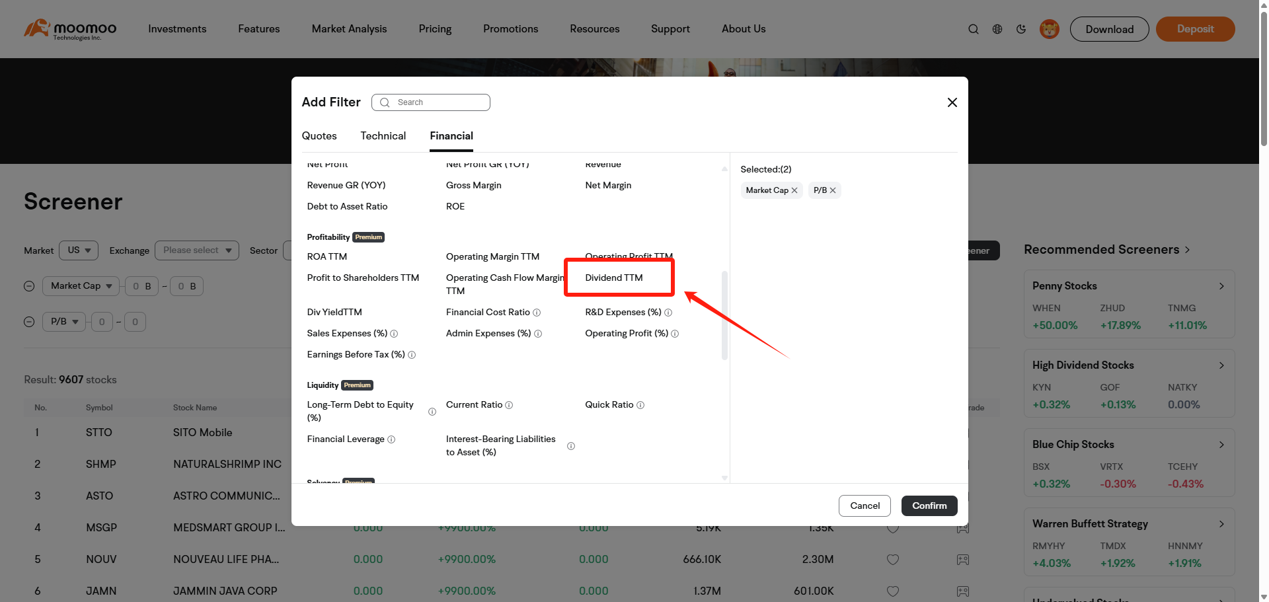Viewport: 1269px width, 602px height.
Task: Select the Debt to Asset Ratio filter
Action: click(x=348, y=207)
